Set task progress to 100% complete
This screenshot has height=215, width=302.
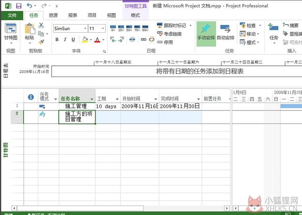145,28
